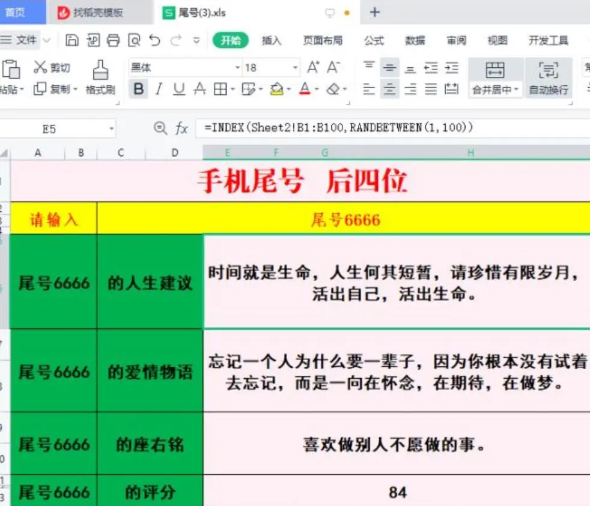Viewport: 590px width, 506px height.
Task: Click the 自动换行 (Wrap Text) button
Action: 549,78
